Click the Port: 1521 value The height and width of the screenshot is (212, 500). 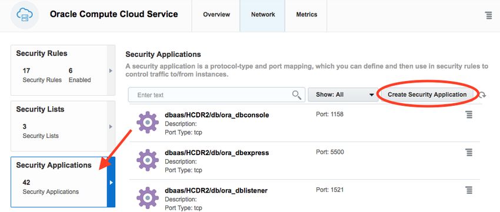[330, 190]
